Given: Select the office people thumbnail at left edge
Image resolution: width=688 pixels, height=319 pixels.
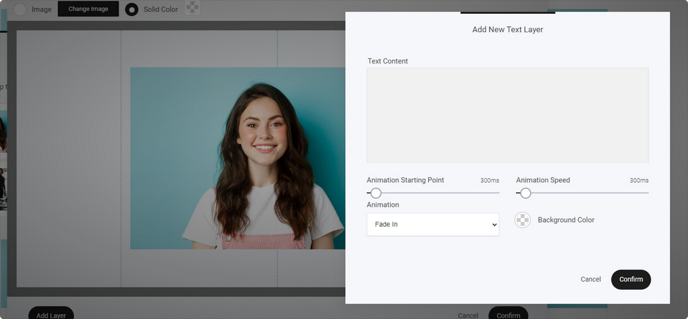Looking at the screenshot, I should point(3,189).
